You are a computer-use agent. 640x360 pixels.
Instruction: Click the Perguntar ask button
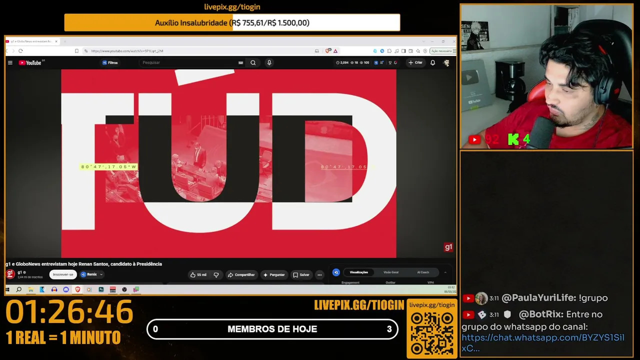[274, 274]
